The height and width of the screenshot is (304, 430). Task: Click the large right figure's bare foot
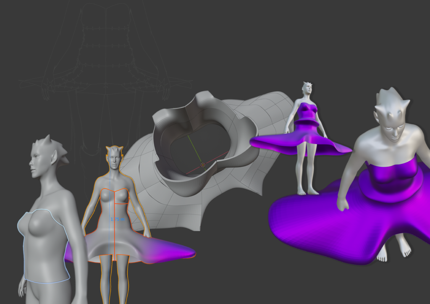403,248
